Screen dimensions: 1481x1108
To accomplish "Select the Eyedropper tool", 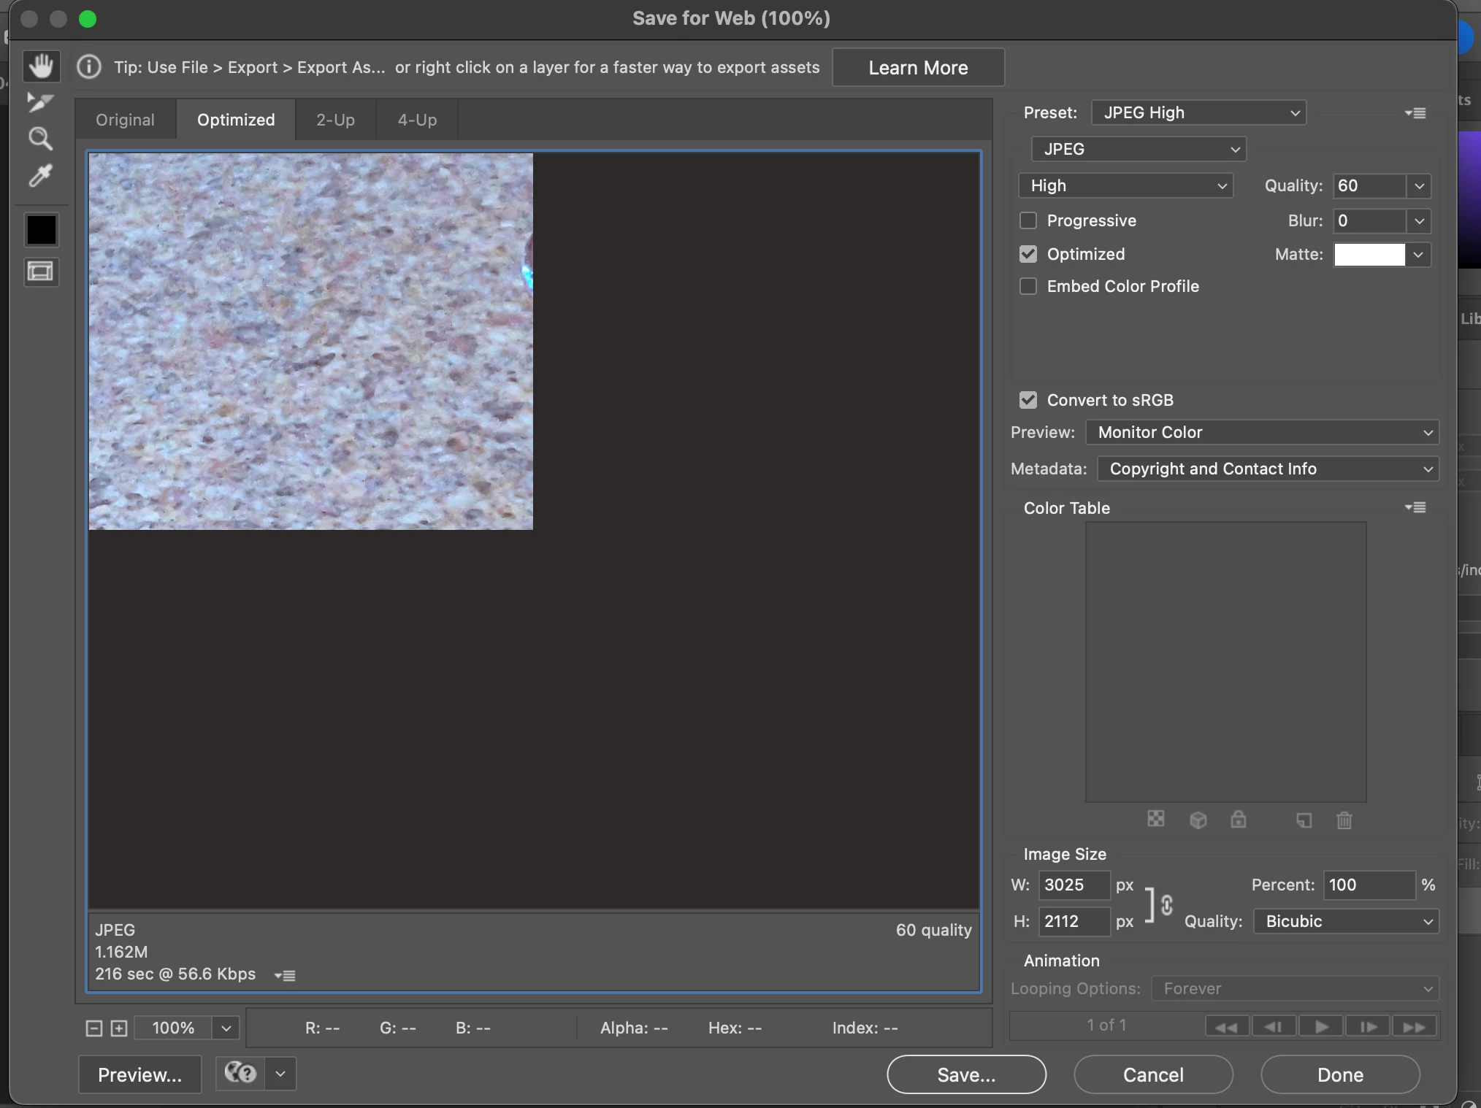I will 40,176.
